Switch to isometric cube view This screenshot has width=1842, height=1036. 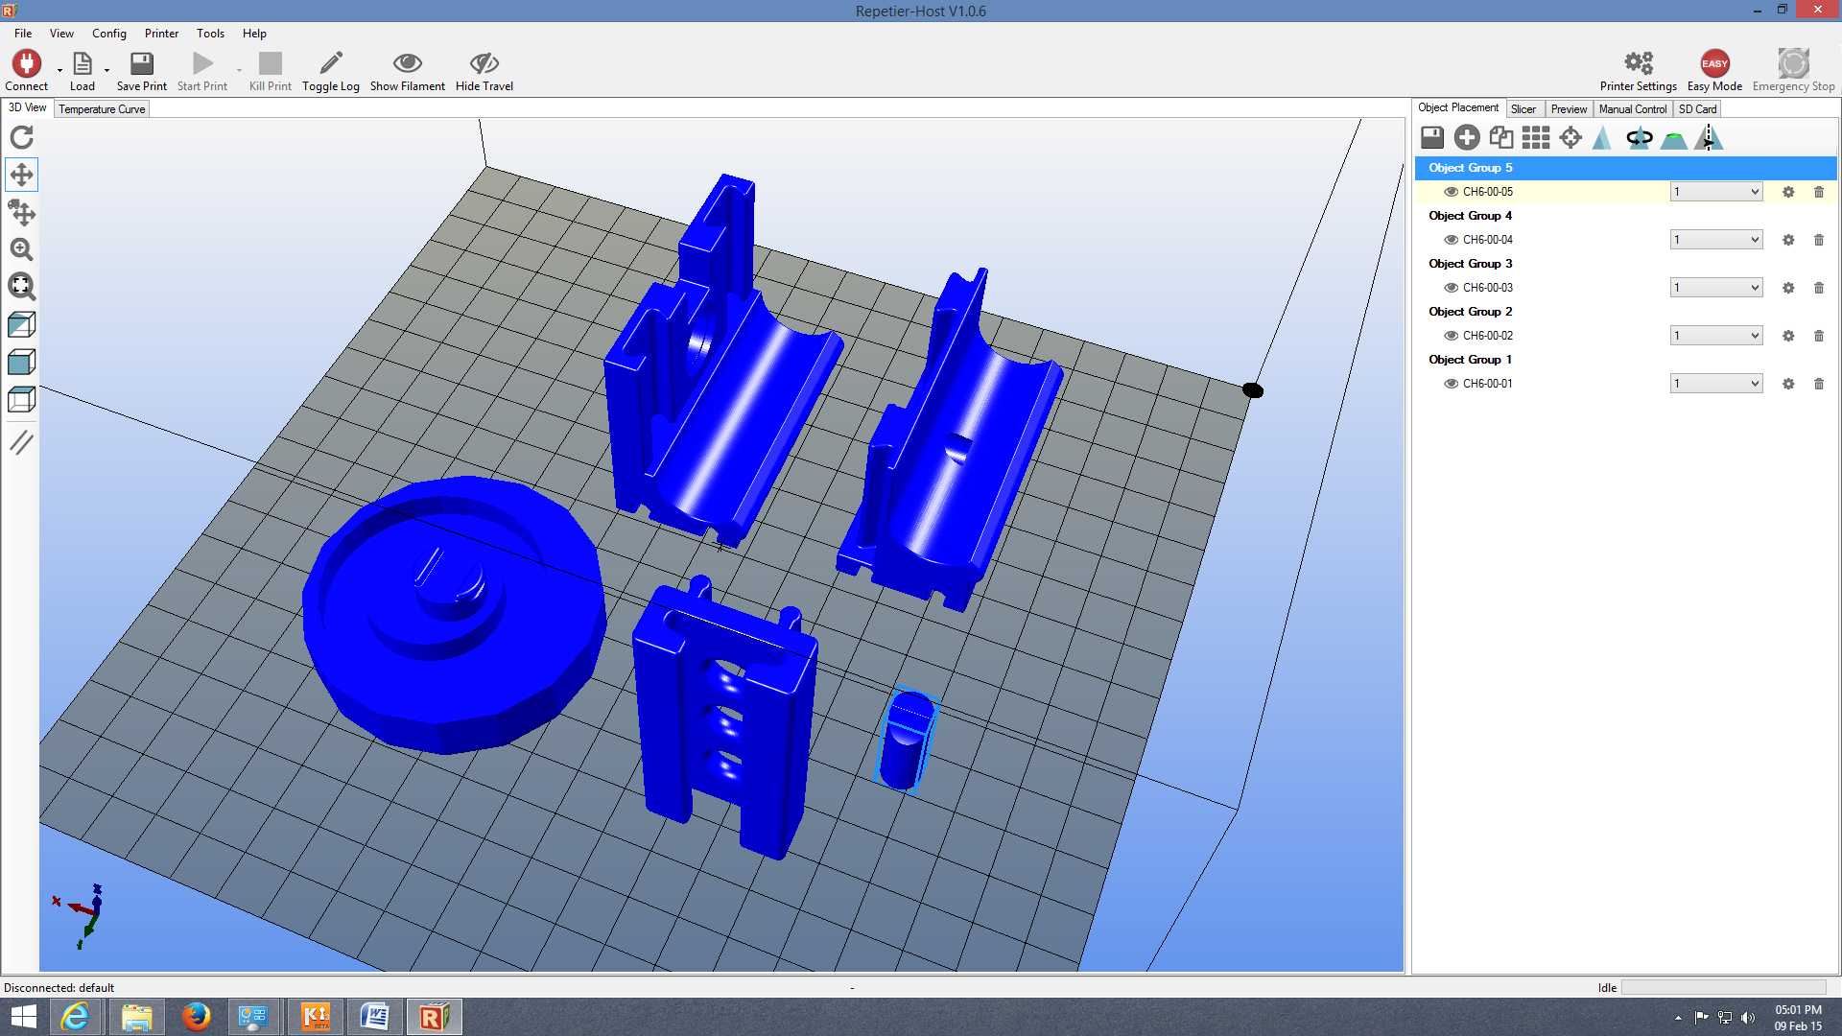point(21,324)
